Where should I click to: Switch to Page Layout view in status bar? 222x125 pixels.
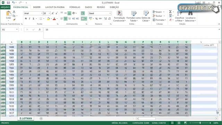(179, 123)
